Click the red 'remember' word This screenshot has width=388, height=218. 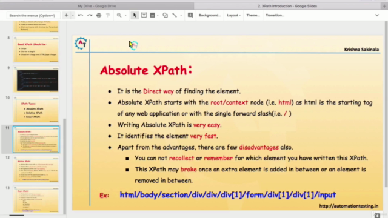point(218,158)
